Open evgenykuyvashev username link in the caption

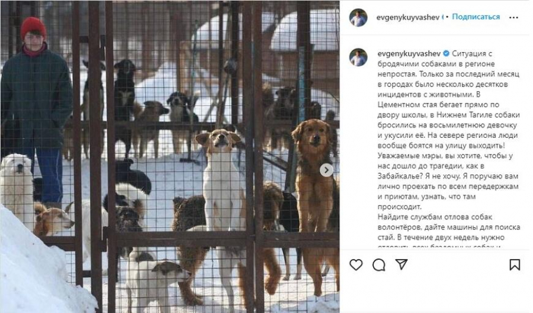409,53
